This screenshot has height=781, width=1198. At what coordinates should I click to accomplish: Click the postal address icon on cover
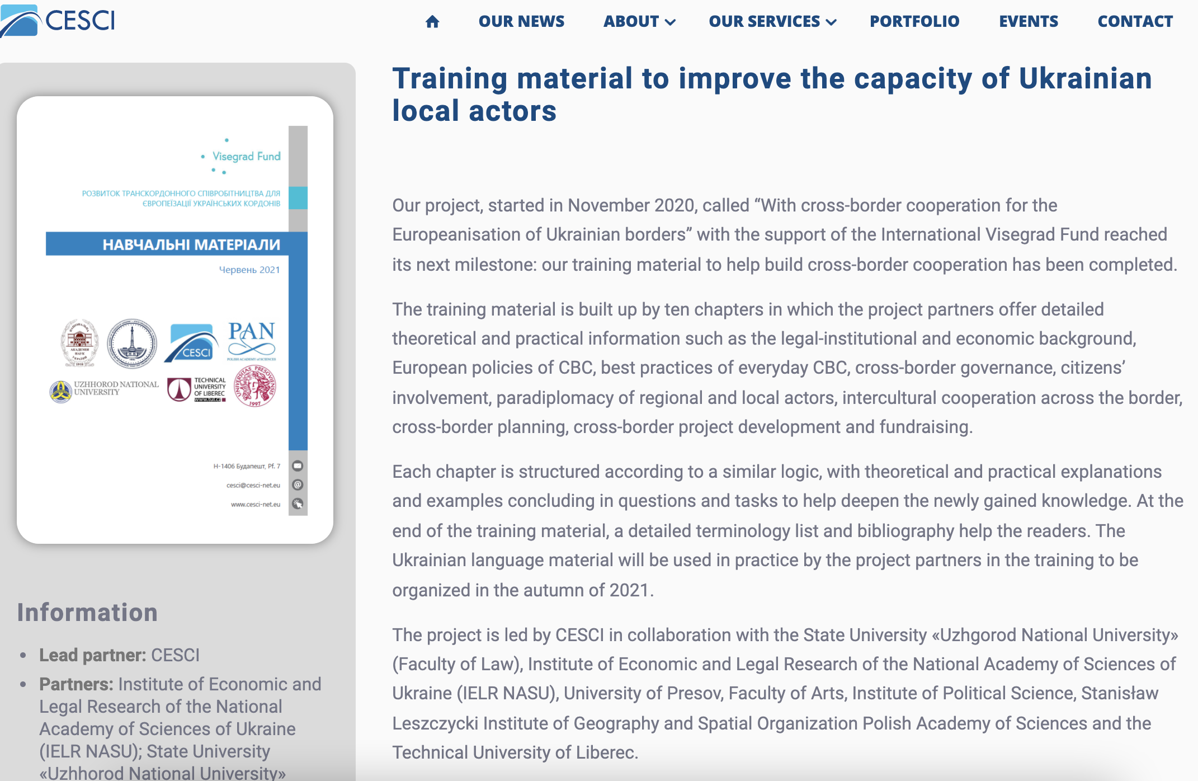(298, 465)
